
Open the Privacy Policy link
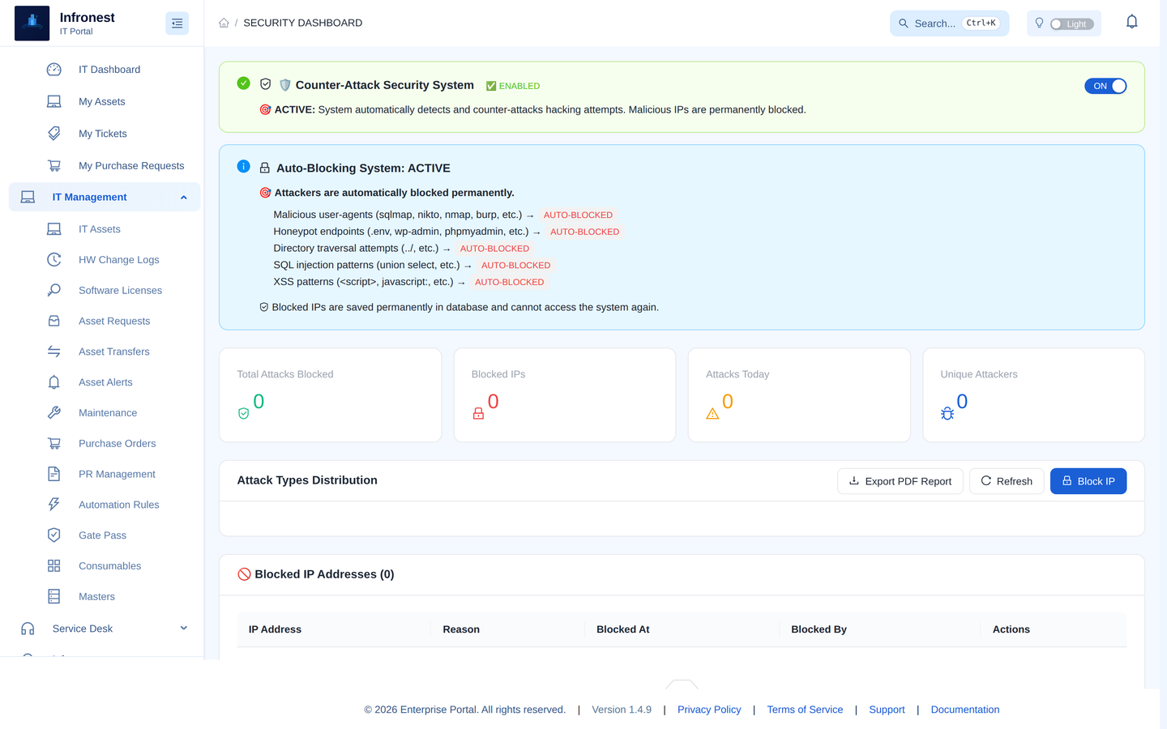pyautogui.click(x=709, y=710)
